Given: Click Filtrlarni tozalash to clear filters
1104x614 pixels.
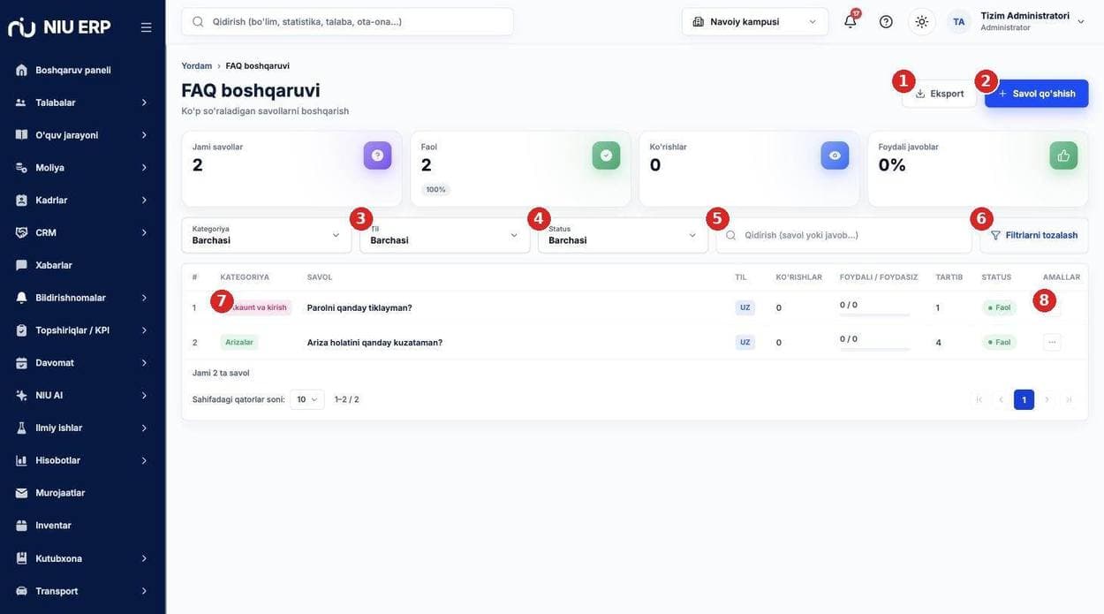Looking at the screenshot, I should click(x=1033, y=235).
